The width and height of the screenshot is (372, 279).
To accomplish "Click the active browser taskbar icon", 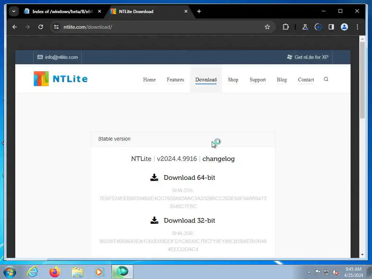I will [122, 272].
